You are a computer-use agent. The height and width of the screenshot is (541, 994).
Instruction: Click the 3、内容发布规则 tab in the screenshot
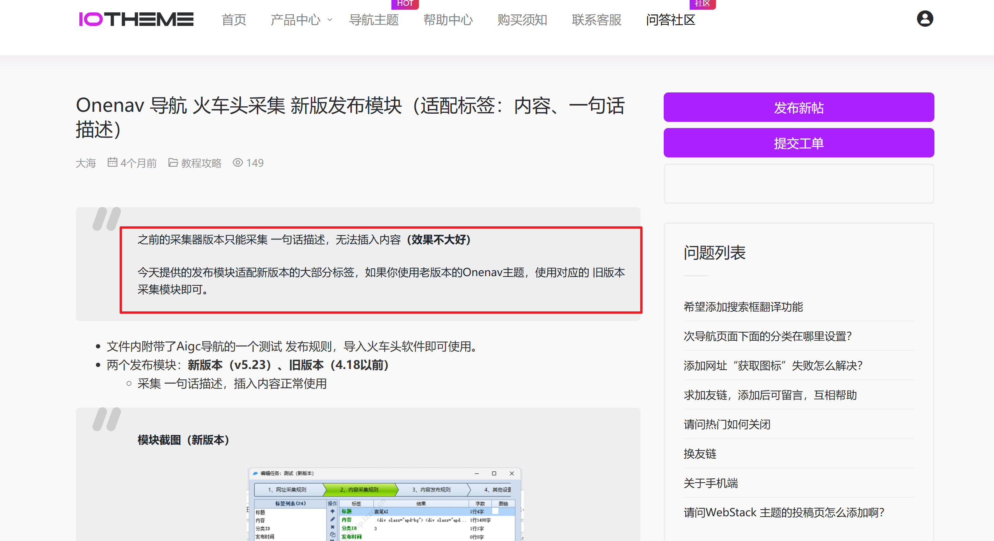tap(431, 490)
